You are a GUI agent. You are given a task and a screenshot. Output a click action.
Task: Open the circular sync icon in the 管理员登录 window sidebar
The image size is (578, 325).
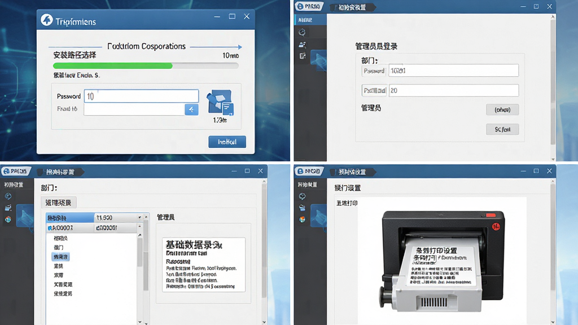point(303,32)
